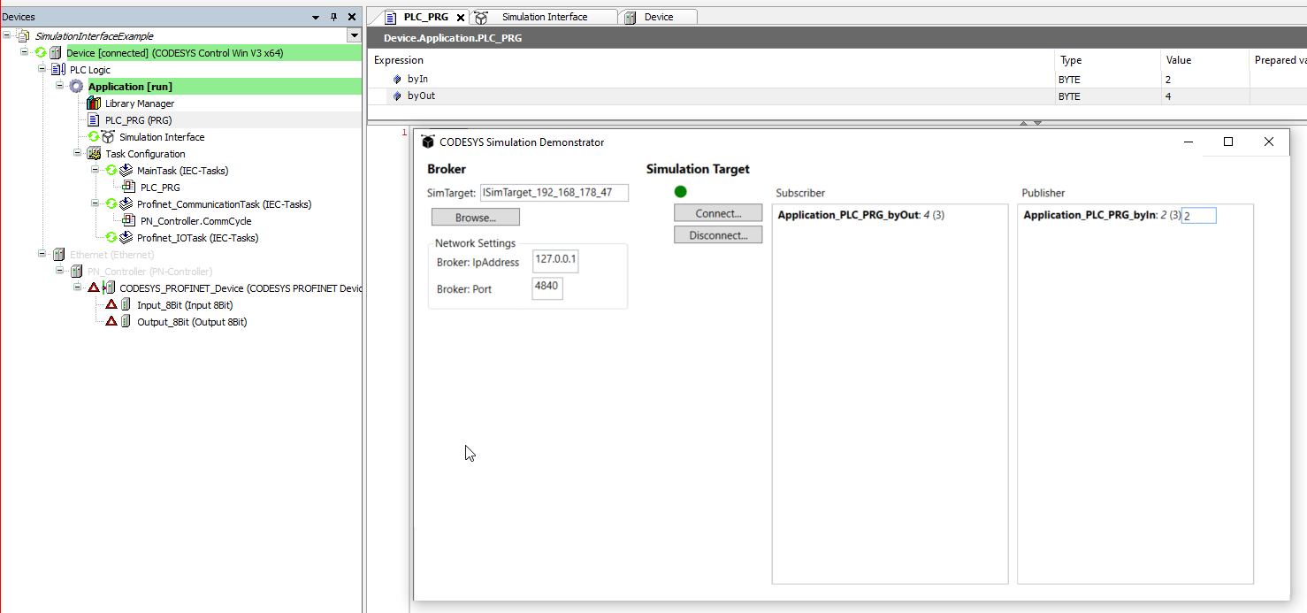Click the green connection status indicator
Viewport: 1307px width, 613px height.
pyautogui.click(x=680, y=191)
